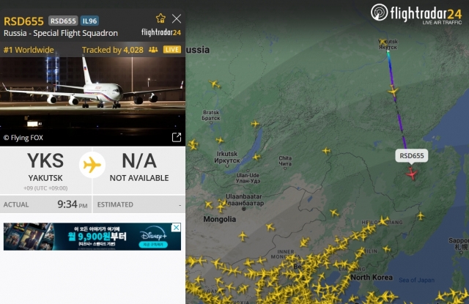Click the RSD655 map label bubble
This screenshot has width=469, height=304.
(412, 156)
